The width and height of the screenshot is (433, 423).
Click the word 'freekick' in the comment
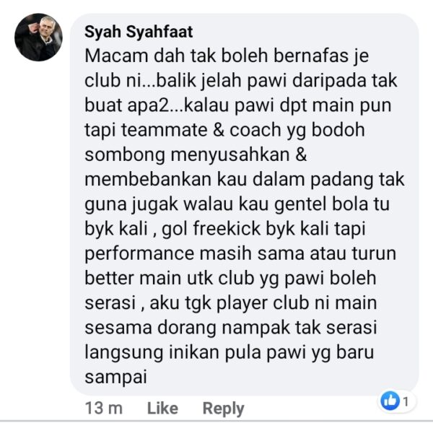pyautogui.click(x=227, y=229)
